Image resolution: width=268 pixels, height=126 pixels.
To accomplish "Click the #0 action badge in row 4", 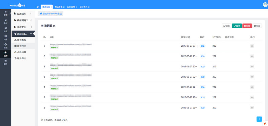I will coord(252,87).
